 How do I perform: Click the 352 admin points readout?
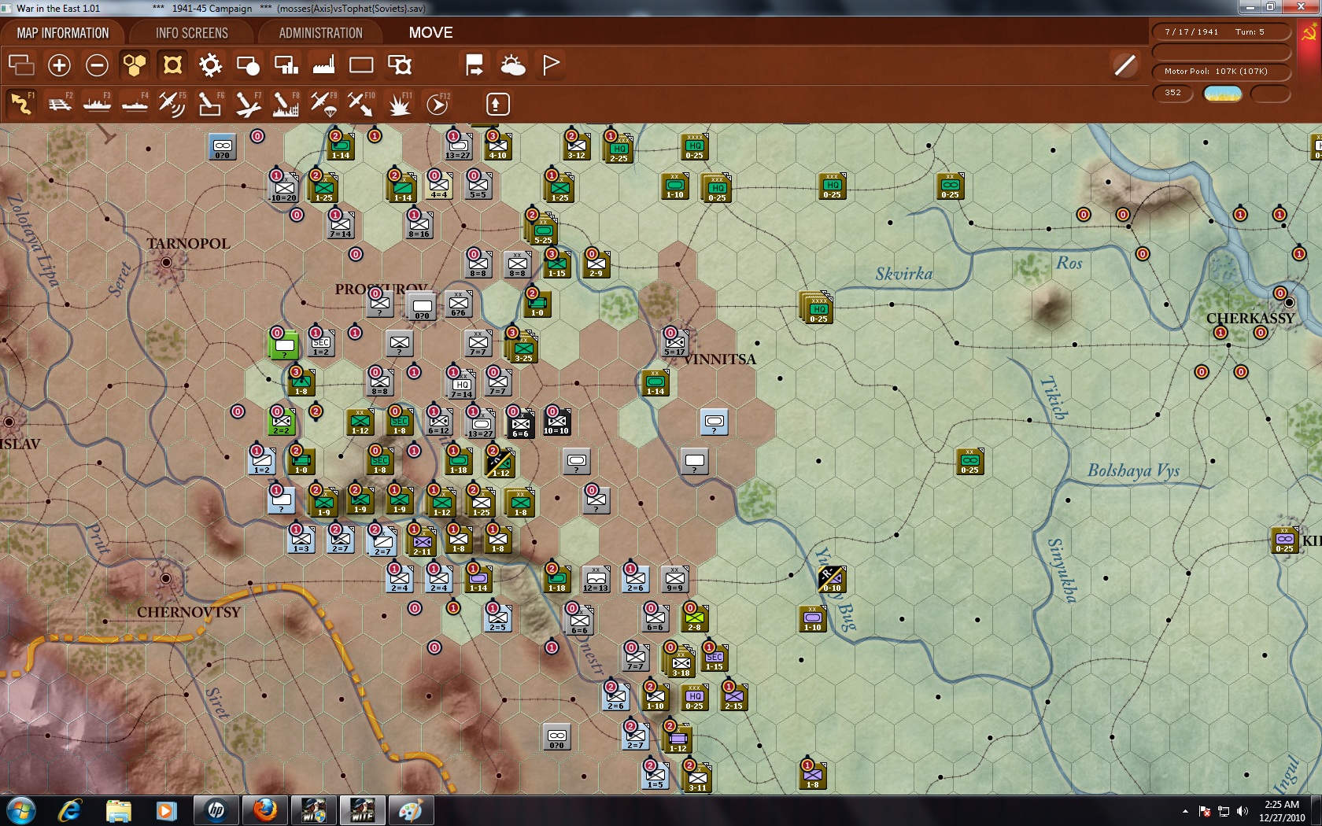point(1173,93)
